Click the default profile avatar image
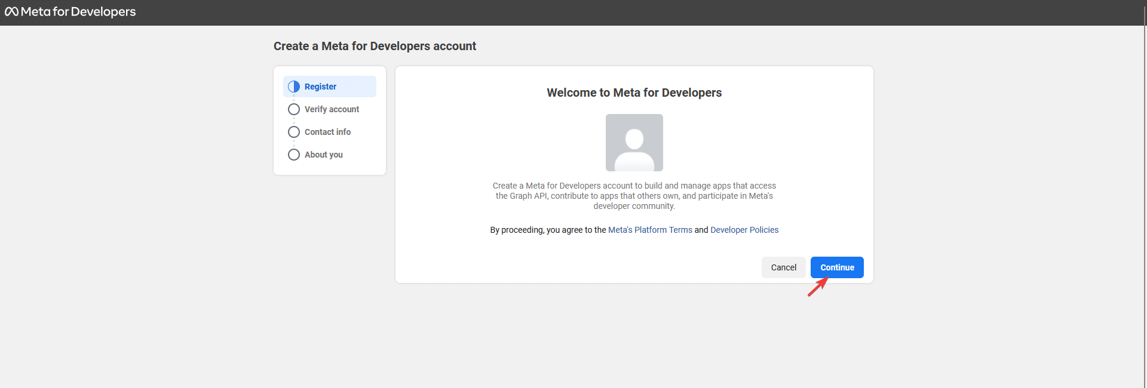 coord(634,143)
